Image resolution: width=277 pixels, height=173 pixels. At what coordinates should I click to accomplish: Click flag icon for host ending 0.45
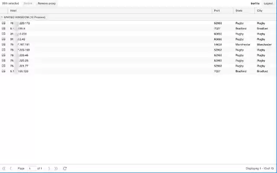(x=3, y=39)
